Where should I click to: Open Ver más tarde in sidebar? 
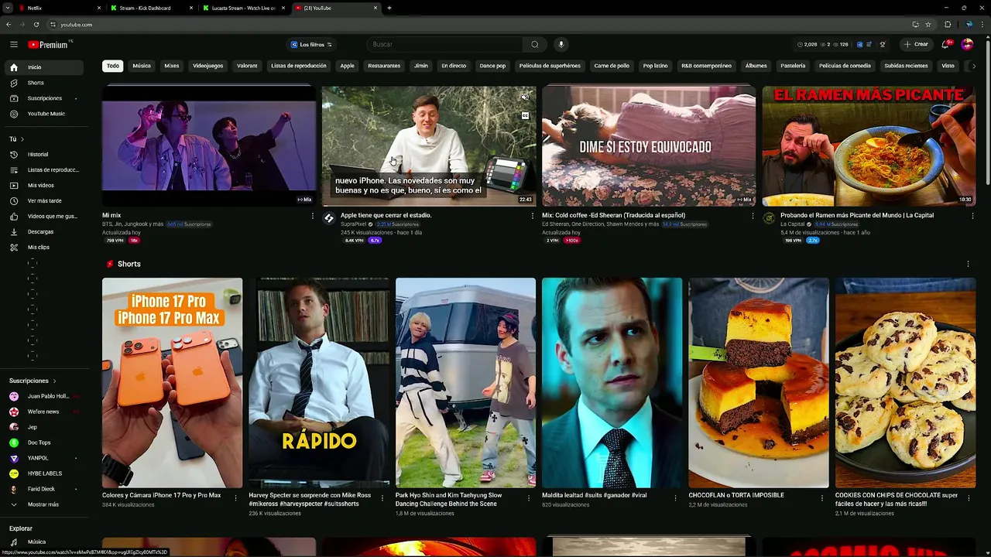43,200
